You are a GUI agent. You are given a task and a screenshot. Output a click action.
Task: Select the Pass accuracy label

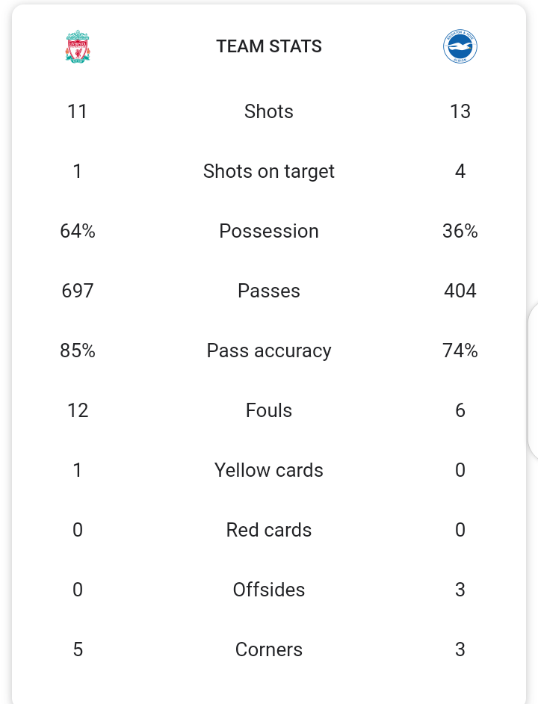268,351
